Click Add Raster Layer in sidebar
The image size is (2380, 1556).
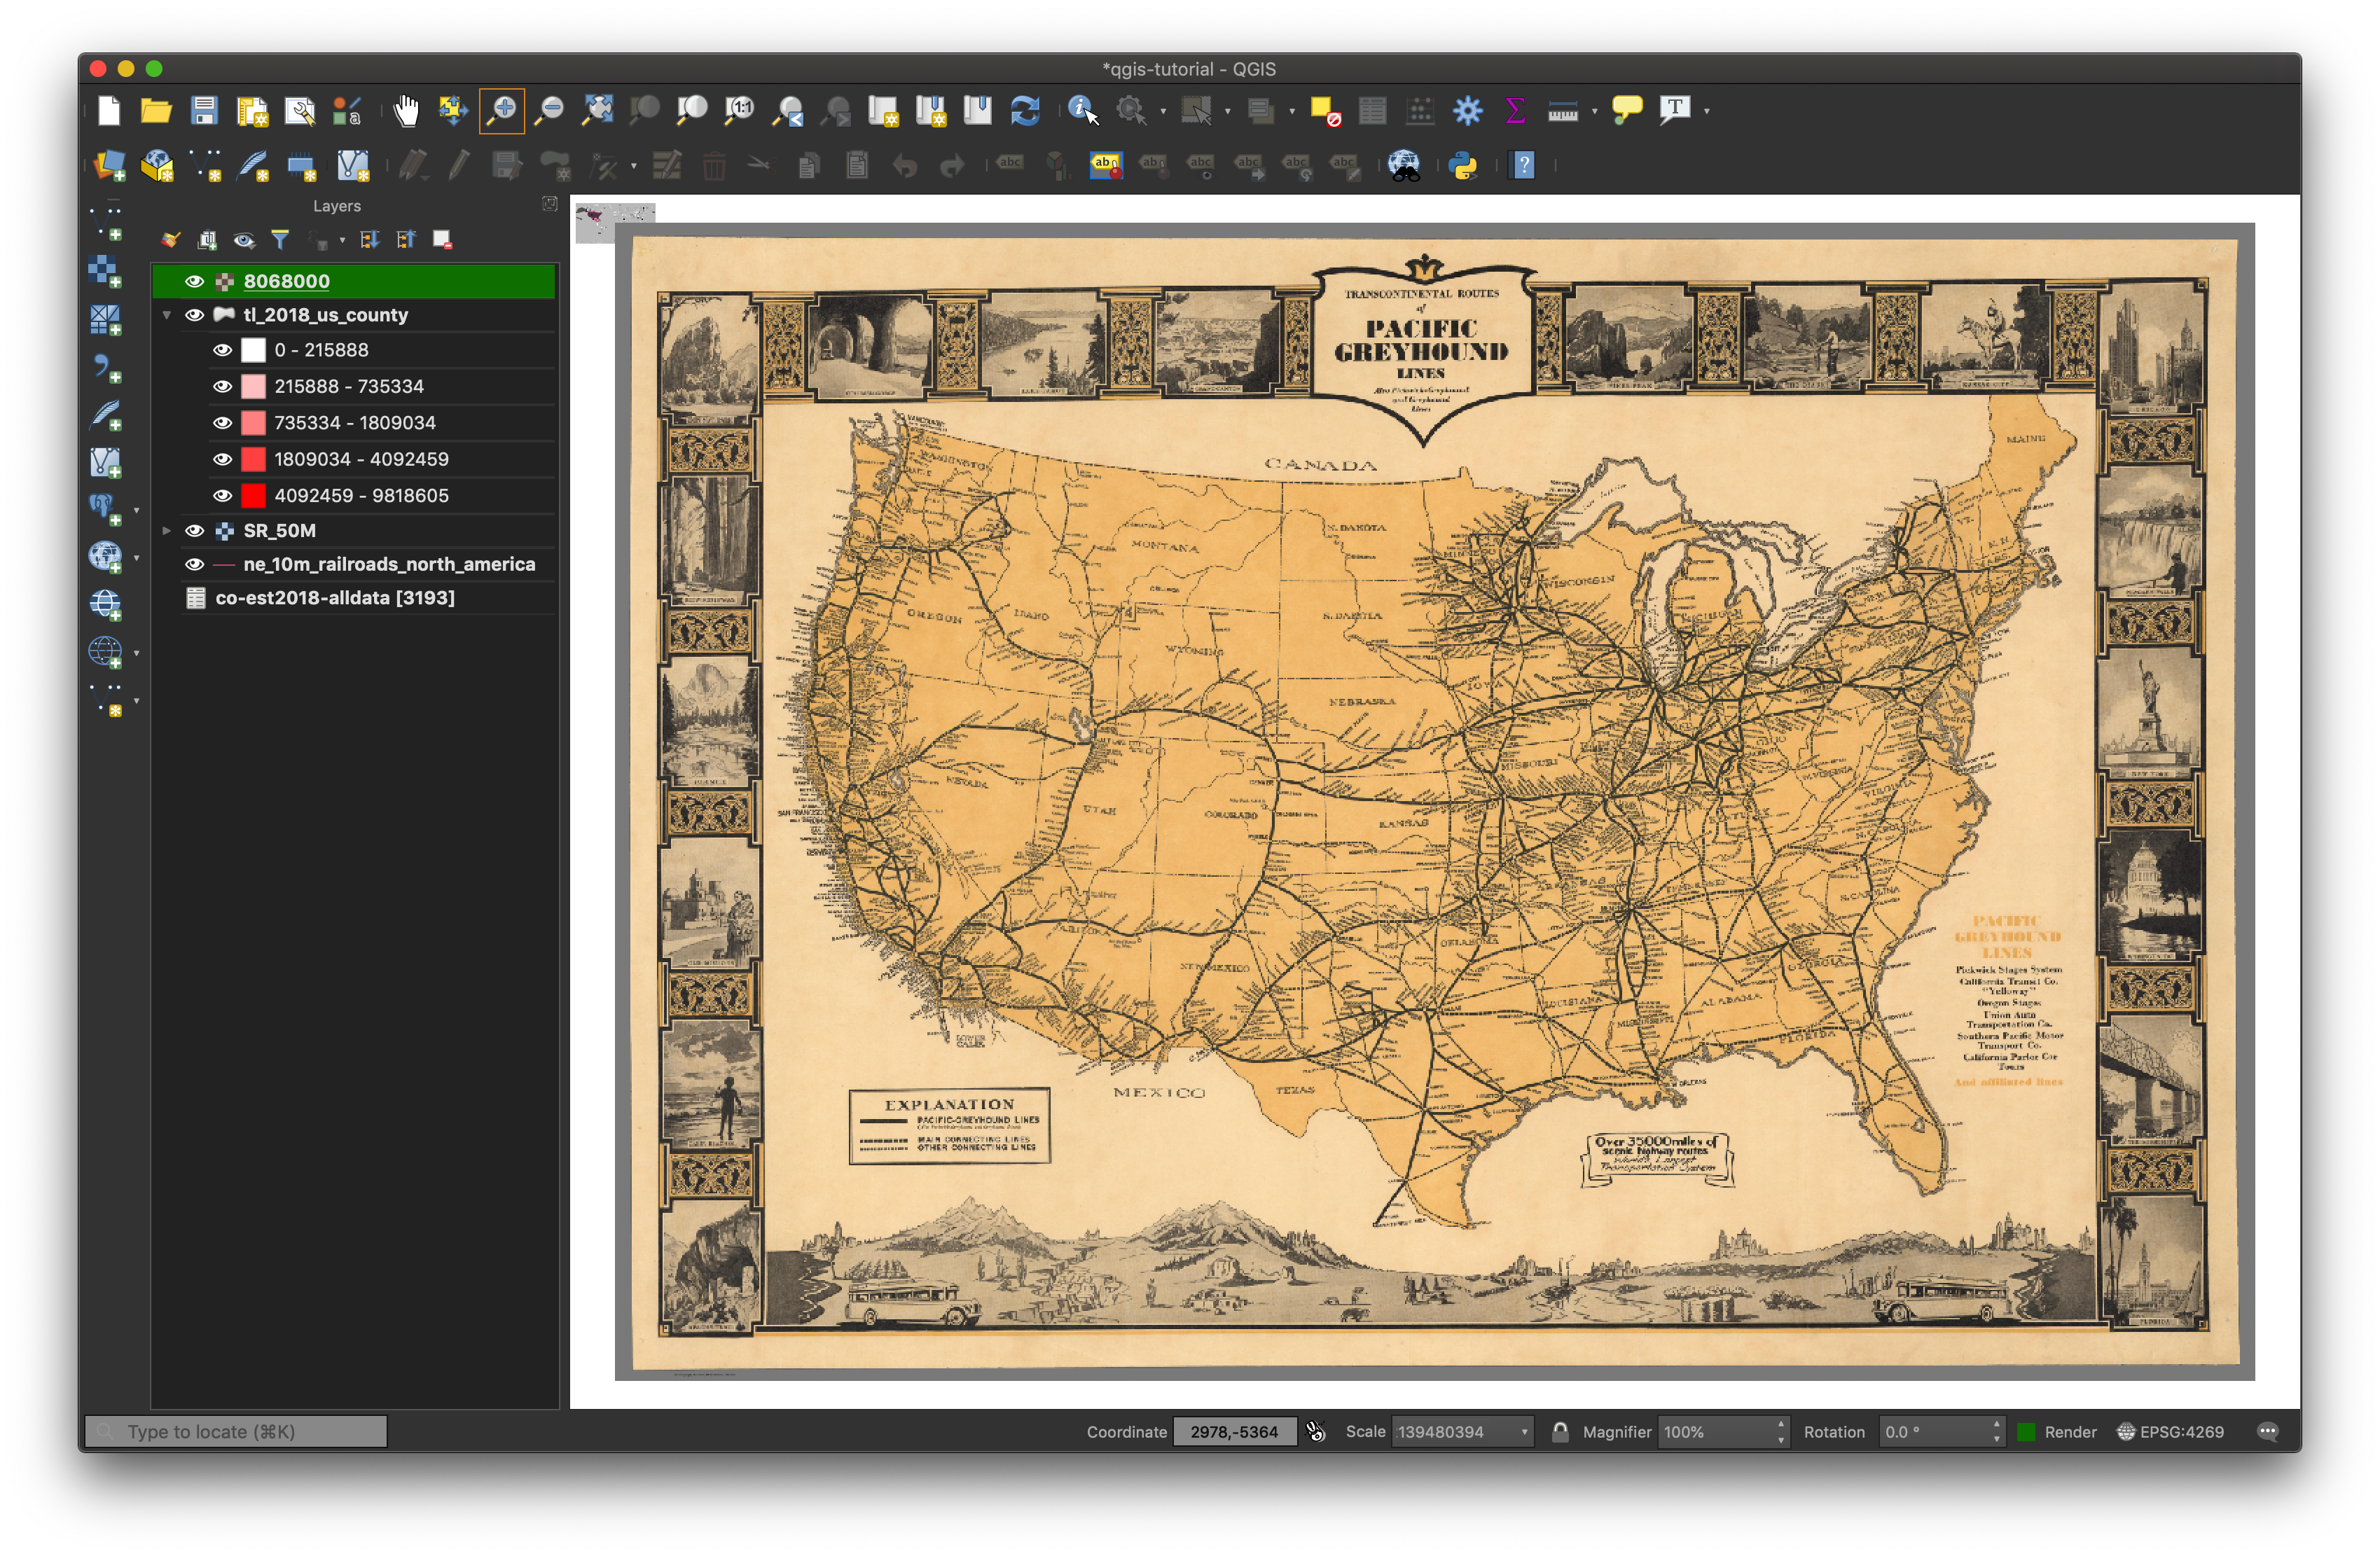105,270
